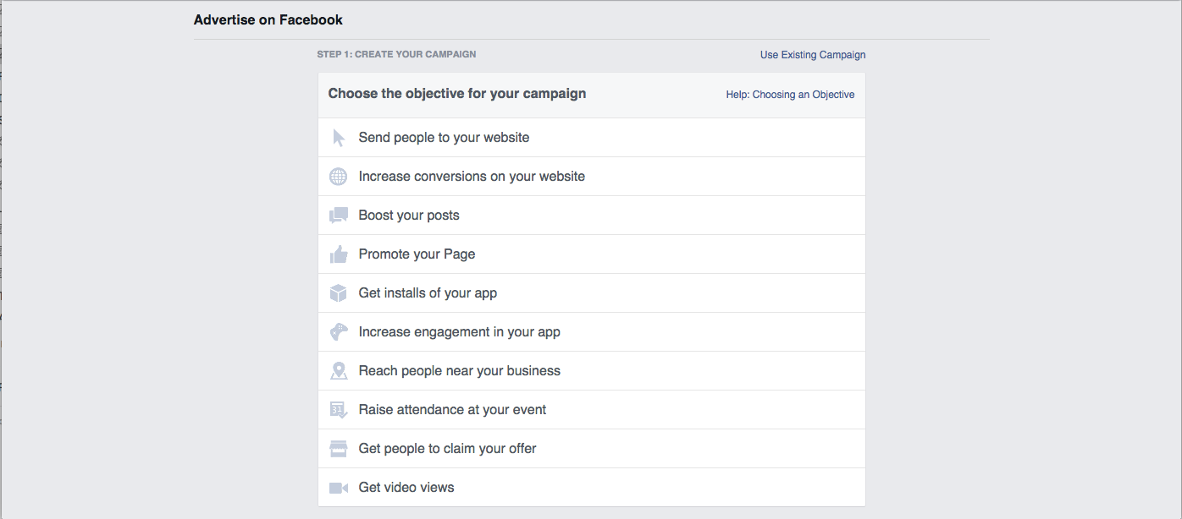Open Help: Choosing an Objective link
1182x519 pixels.
point(790,95)
